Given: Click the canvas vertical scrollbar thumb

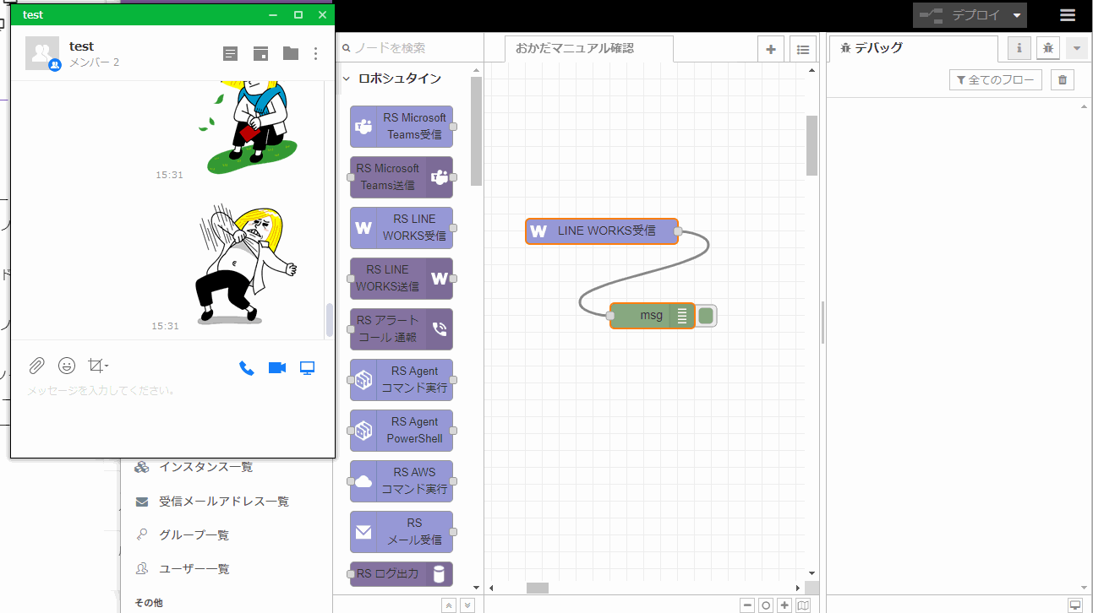Looking at the screenshot, I should pyautogui.click(x=812, y=145).
